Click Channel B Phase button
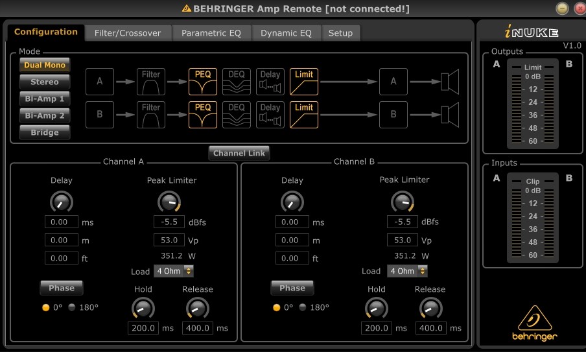Viewport: 586px width, 352px height. [x=292, y=288]
